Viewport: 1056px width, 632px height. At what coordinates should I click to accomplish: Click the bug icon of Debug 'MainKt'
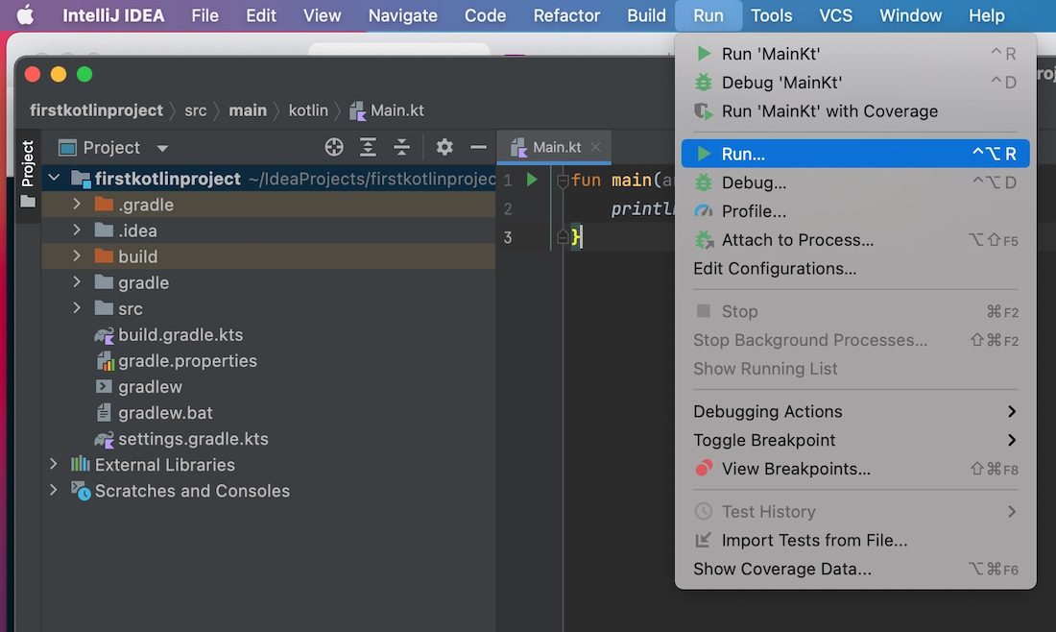(x=703, y=83)
